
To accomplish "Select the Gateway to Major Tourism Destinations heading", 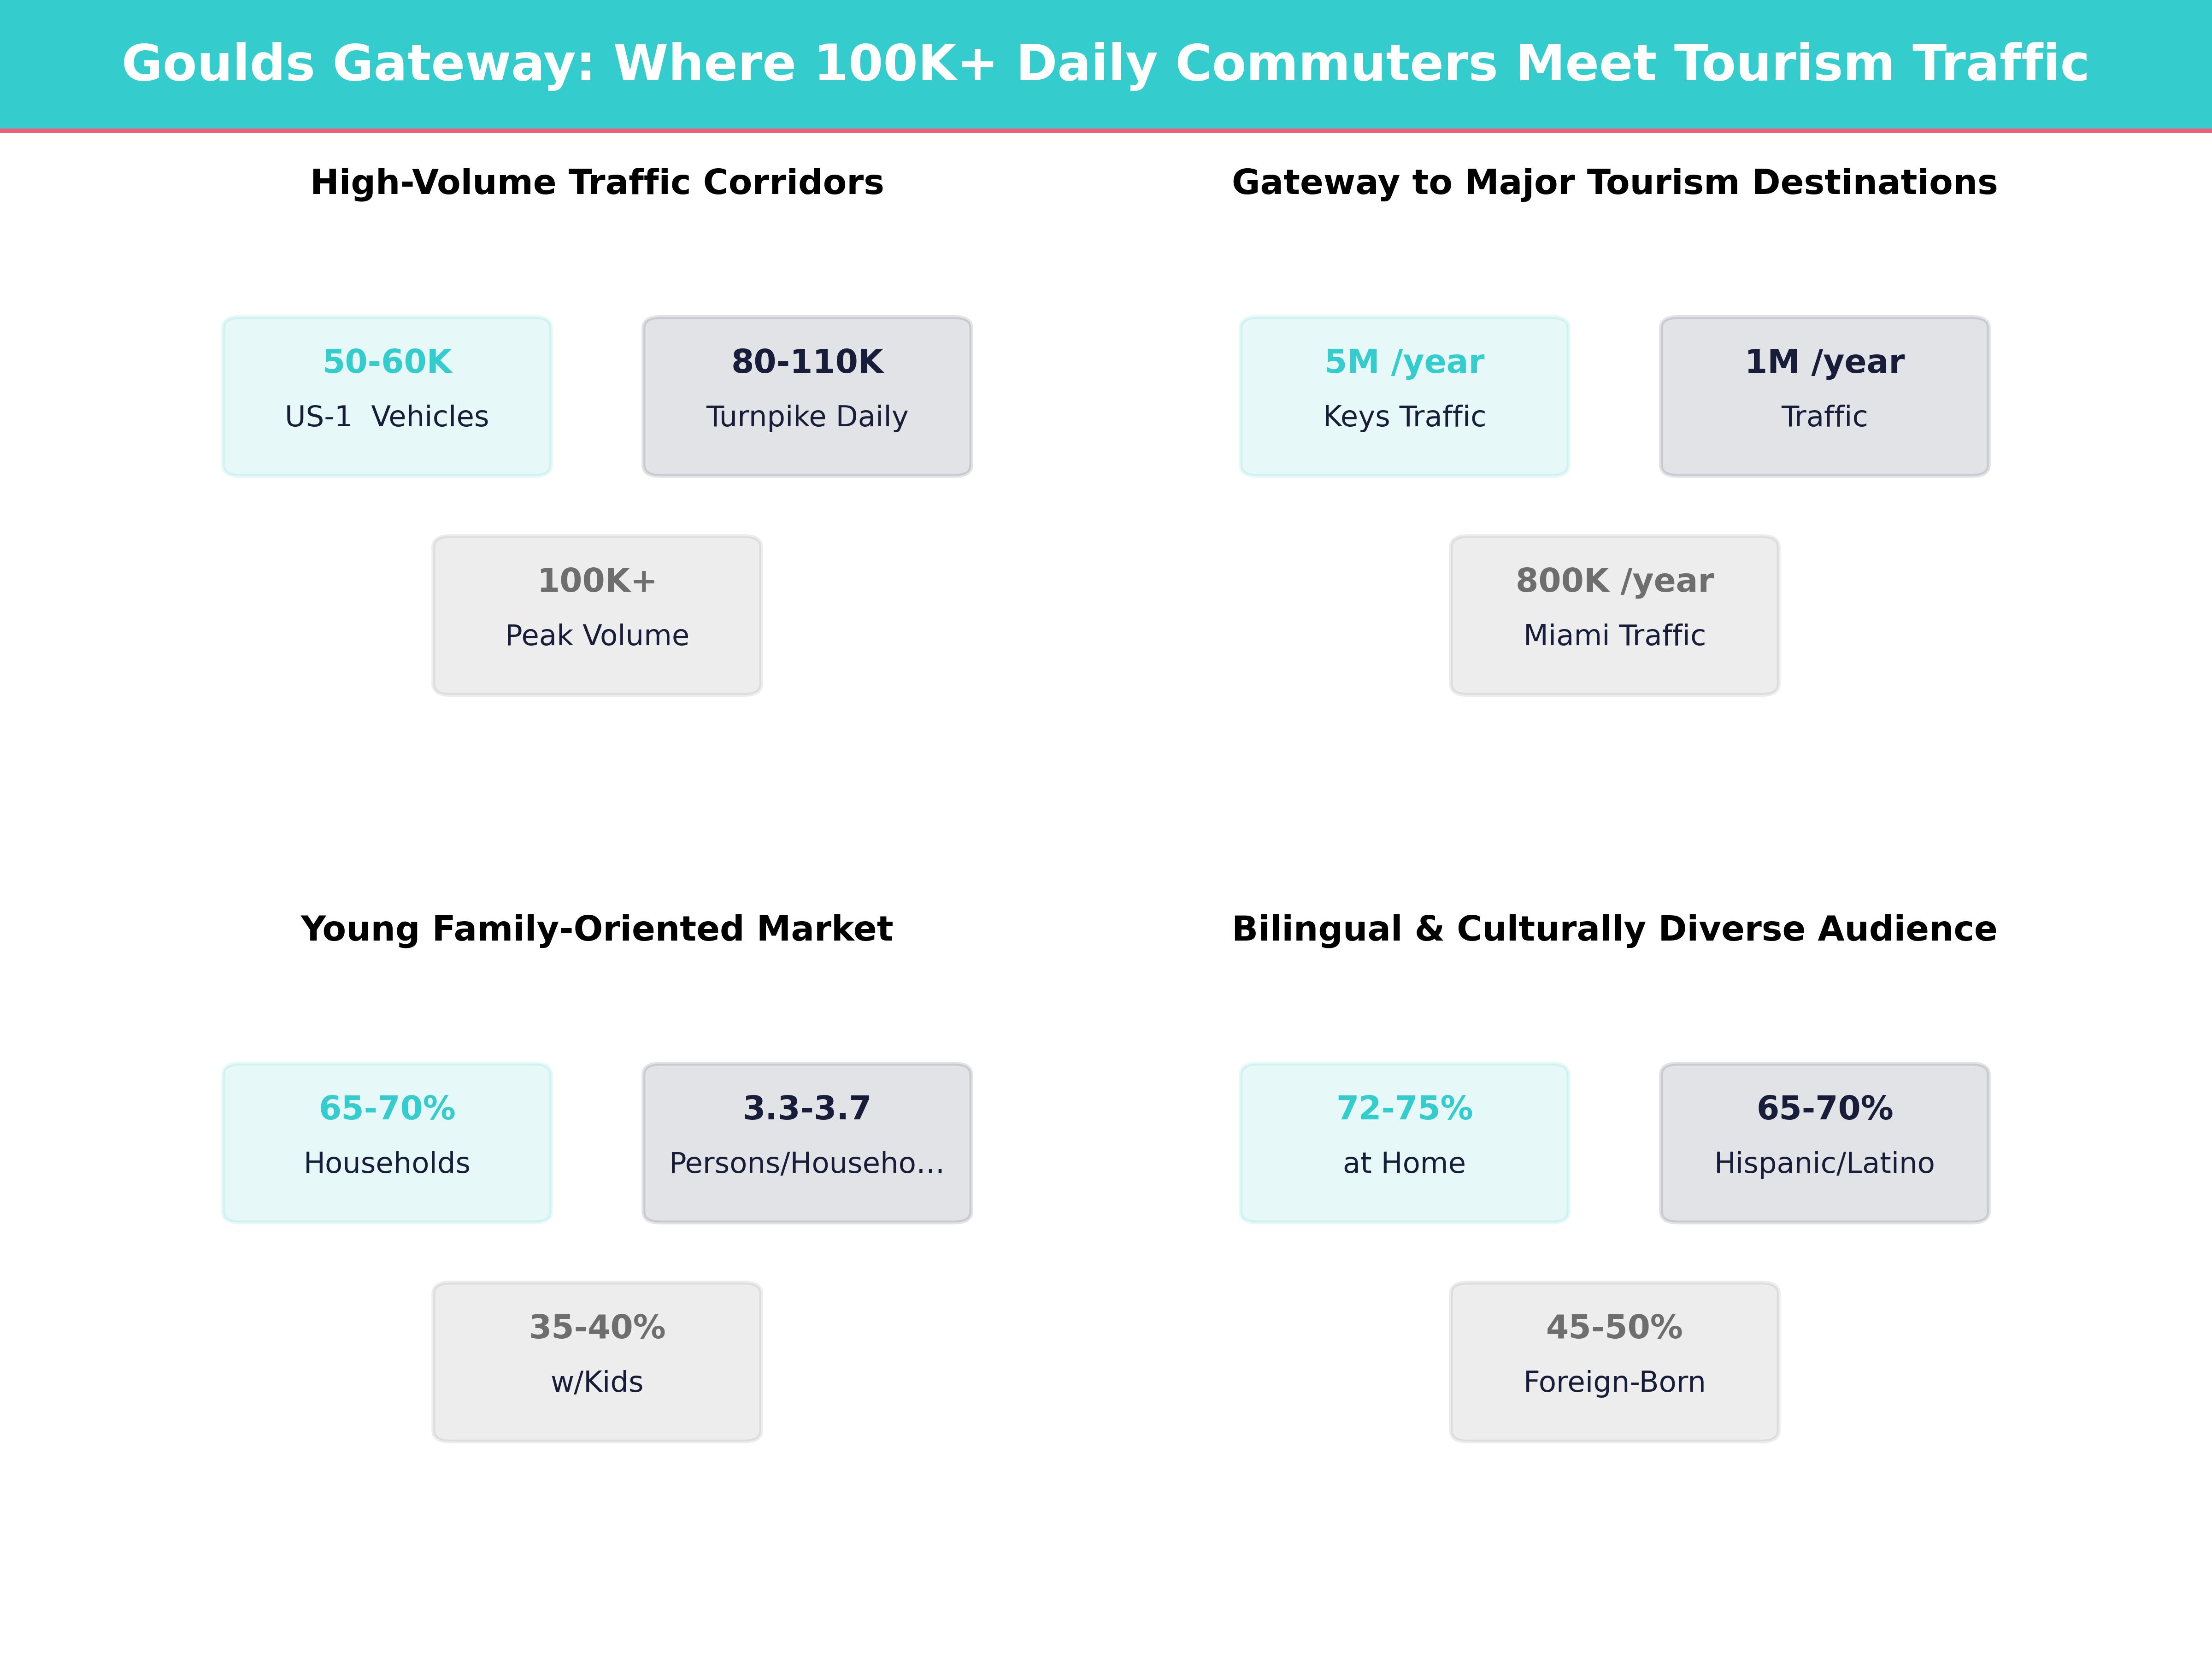I will click(x=1614, y=183).
